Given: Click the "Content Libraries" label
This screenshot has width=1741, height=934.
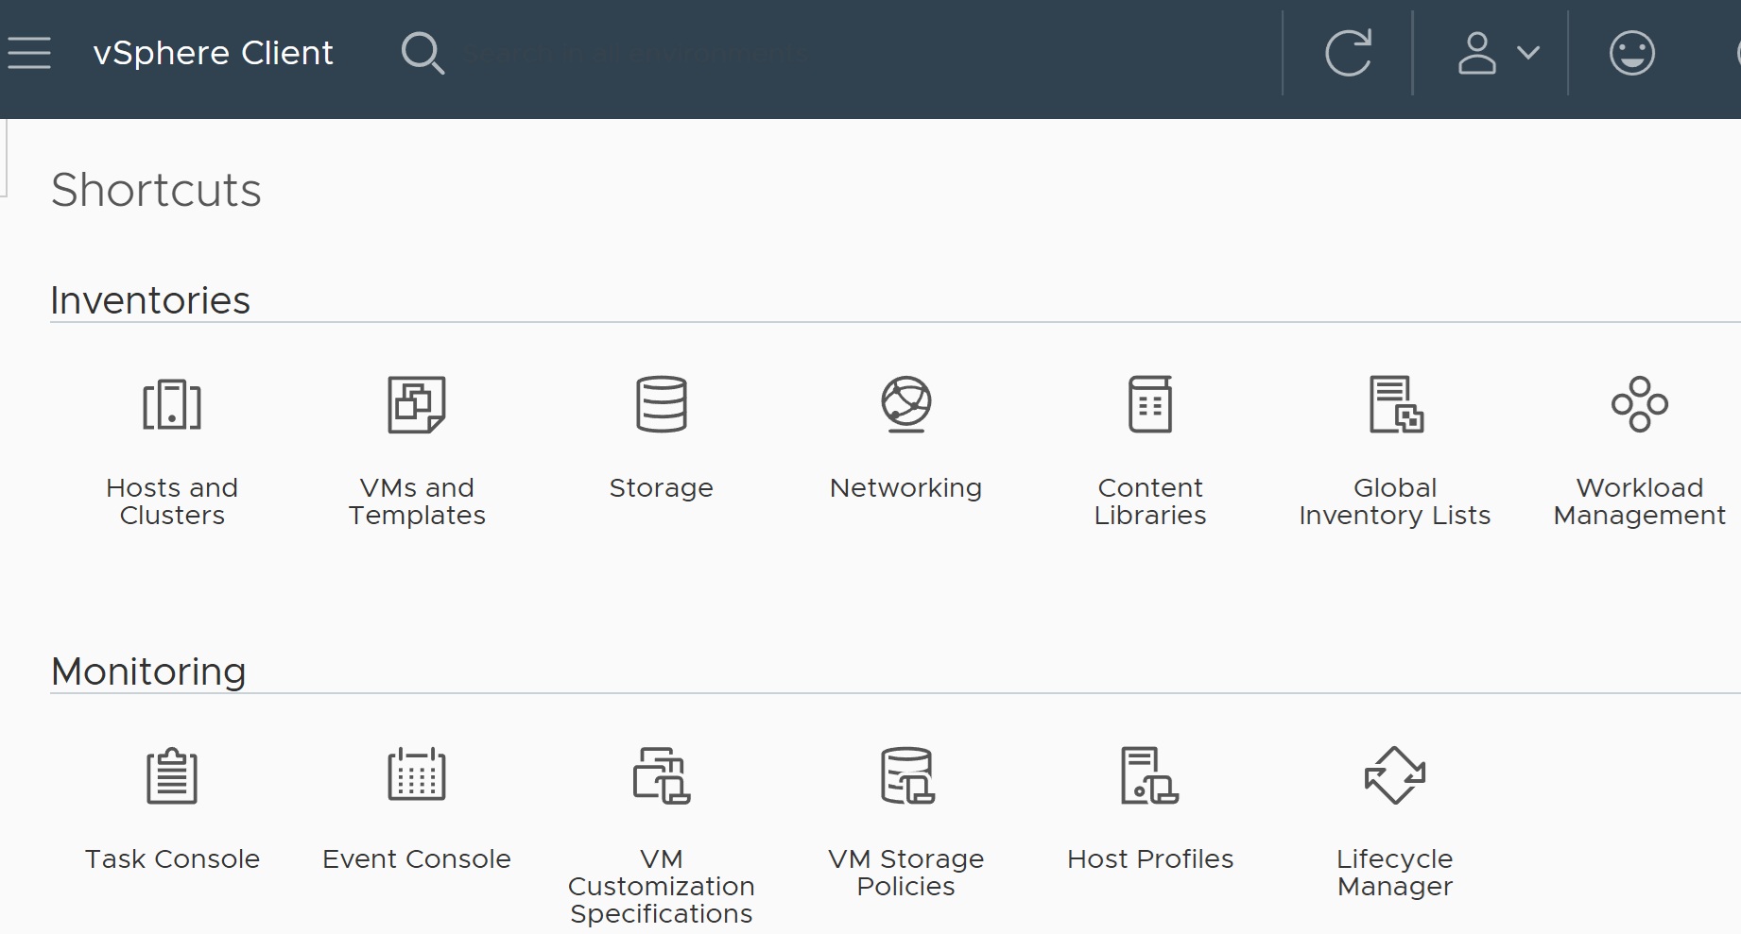Looking at the screenshot, I should coord(1150,501).
